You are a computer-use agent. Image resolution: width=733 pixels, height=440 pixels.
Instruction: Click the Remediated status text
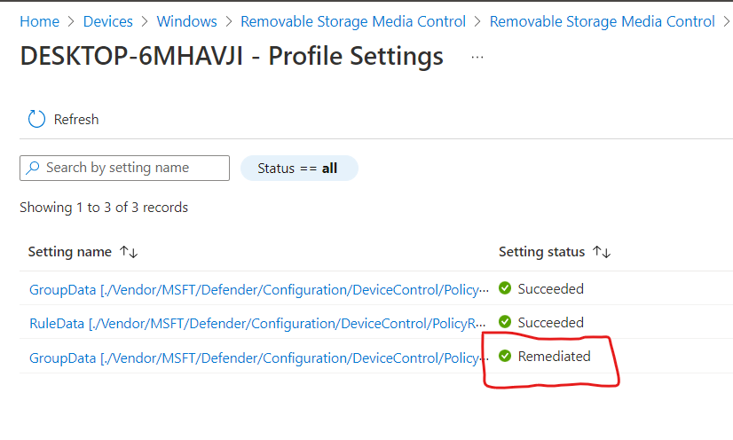pos(554,356)
